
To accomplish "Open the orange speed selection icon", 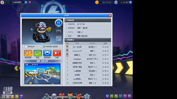I will pyautogui.click(x=28, y=53).
